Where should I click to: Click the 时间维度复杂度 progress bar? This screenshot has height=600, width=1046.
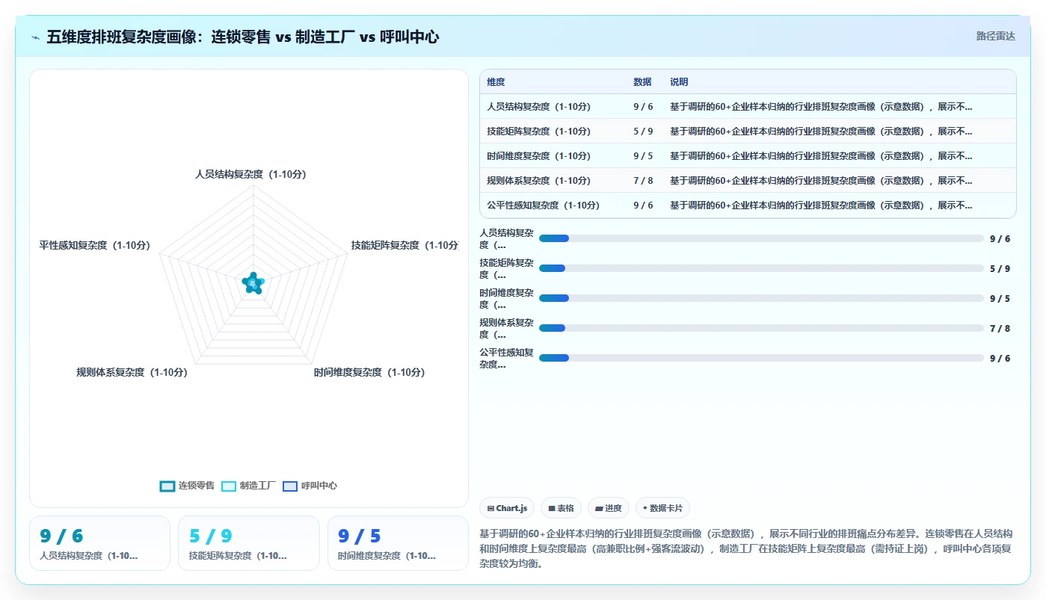761,298
